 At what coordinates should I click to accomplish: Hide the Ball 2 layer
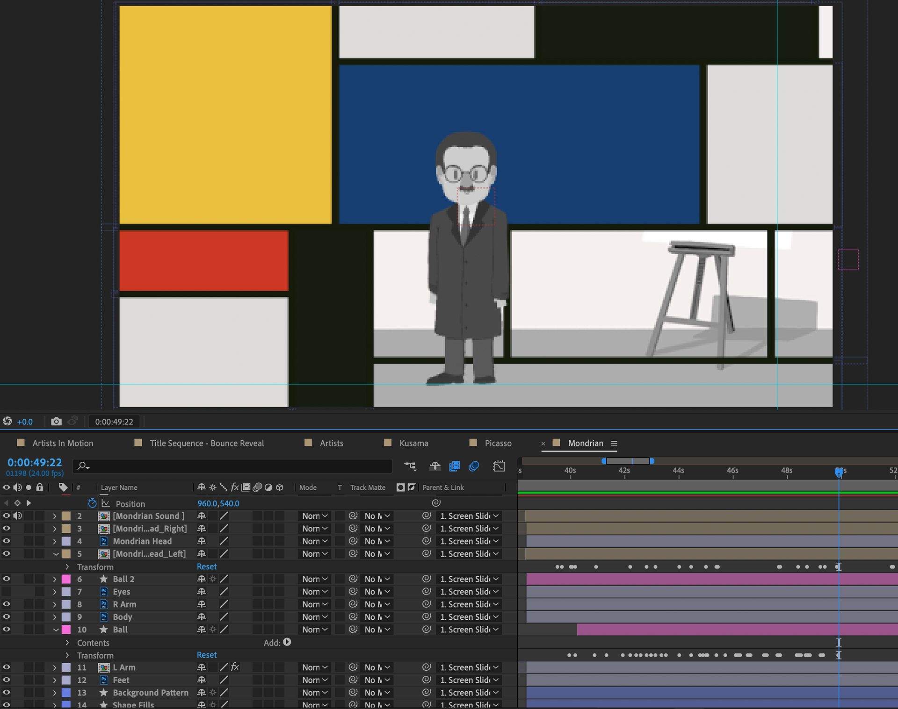[6, 579]
